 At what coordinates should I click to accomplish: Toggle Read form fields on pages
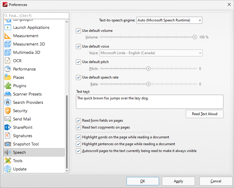click(78, 120)
